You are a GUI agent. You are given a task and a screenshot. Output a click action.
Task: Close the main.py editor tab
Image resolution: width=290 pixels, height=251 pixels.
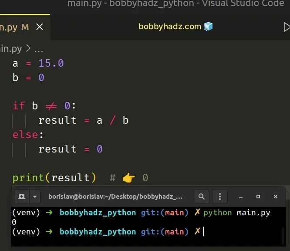coord(40,27)
